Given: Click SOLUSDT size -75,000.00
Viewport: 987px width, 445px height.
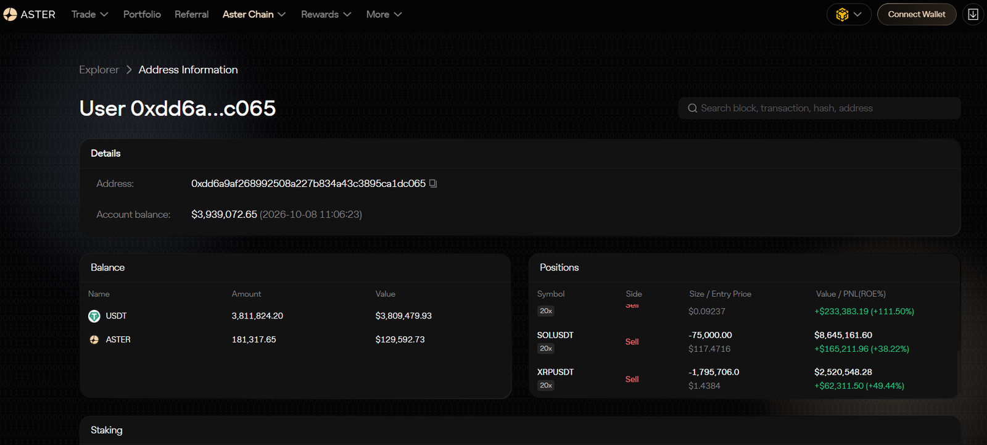Looking at the screenshot, I should click(710, 335).
